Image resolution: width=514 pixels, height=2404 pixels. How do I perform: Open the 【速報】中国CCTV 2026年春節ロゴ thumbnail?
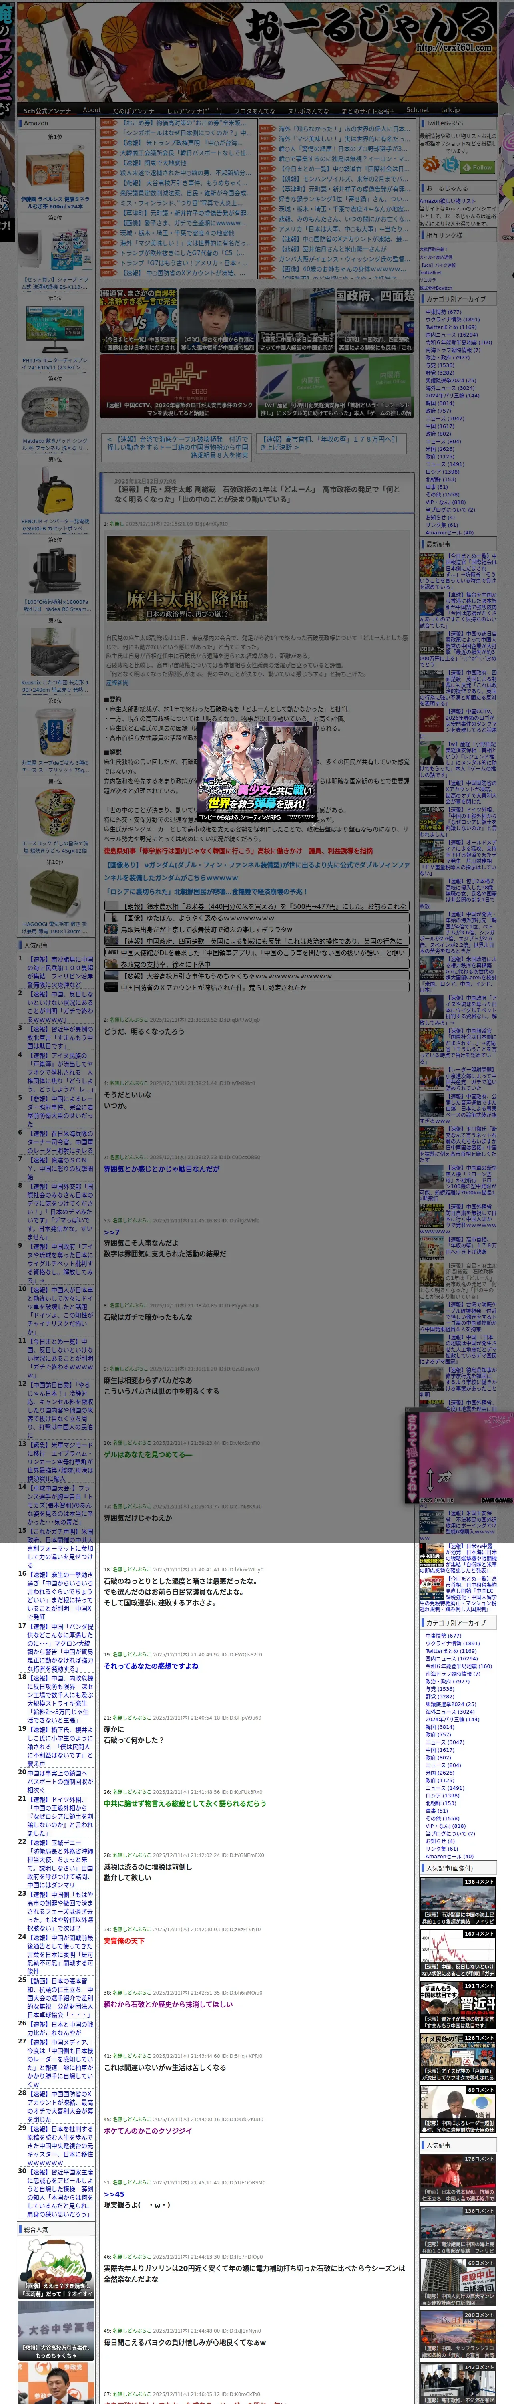pos(177,385)
